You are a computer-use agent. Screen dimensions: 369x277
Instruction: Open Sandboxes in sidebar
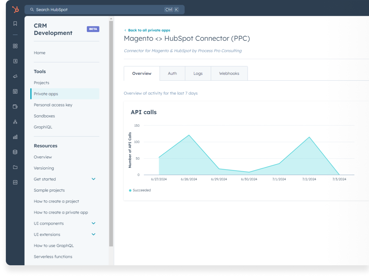tap(44, 116)
